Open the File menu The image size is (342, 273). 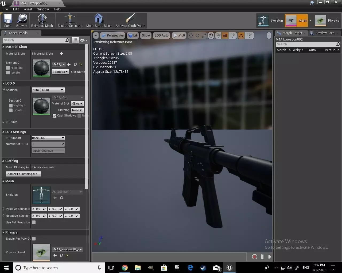click(x=5, y=9)
